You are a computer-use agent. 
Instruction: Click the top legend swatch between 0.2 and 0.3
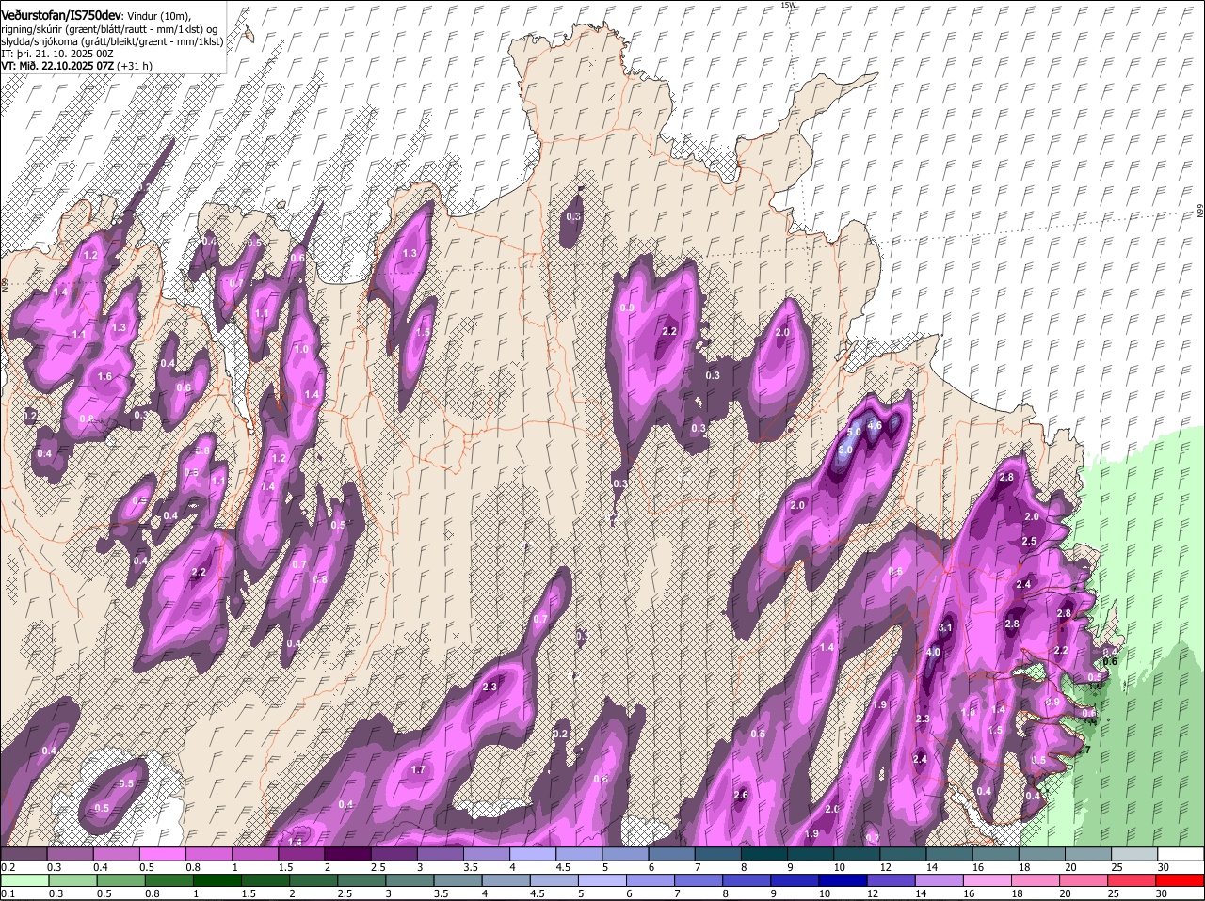click(x=24, y=854)
